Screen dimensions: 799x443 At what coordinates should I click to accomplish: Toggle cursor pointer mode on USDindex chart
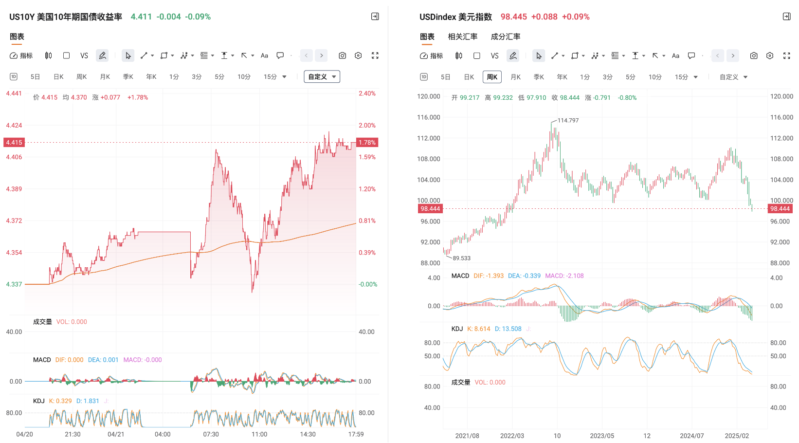click(x=539, y=55)
